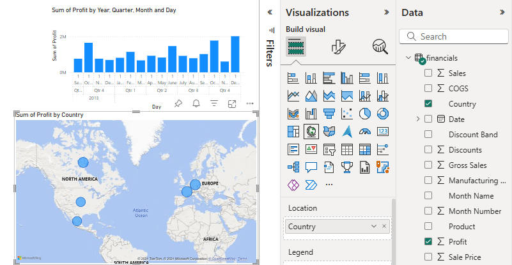Select the Power Automate visual
Screen dimensions: 512x265
[311, 185]
